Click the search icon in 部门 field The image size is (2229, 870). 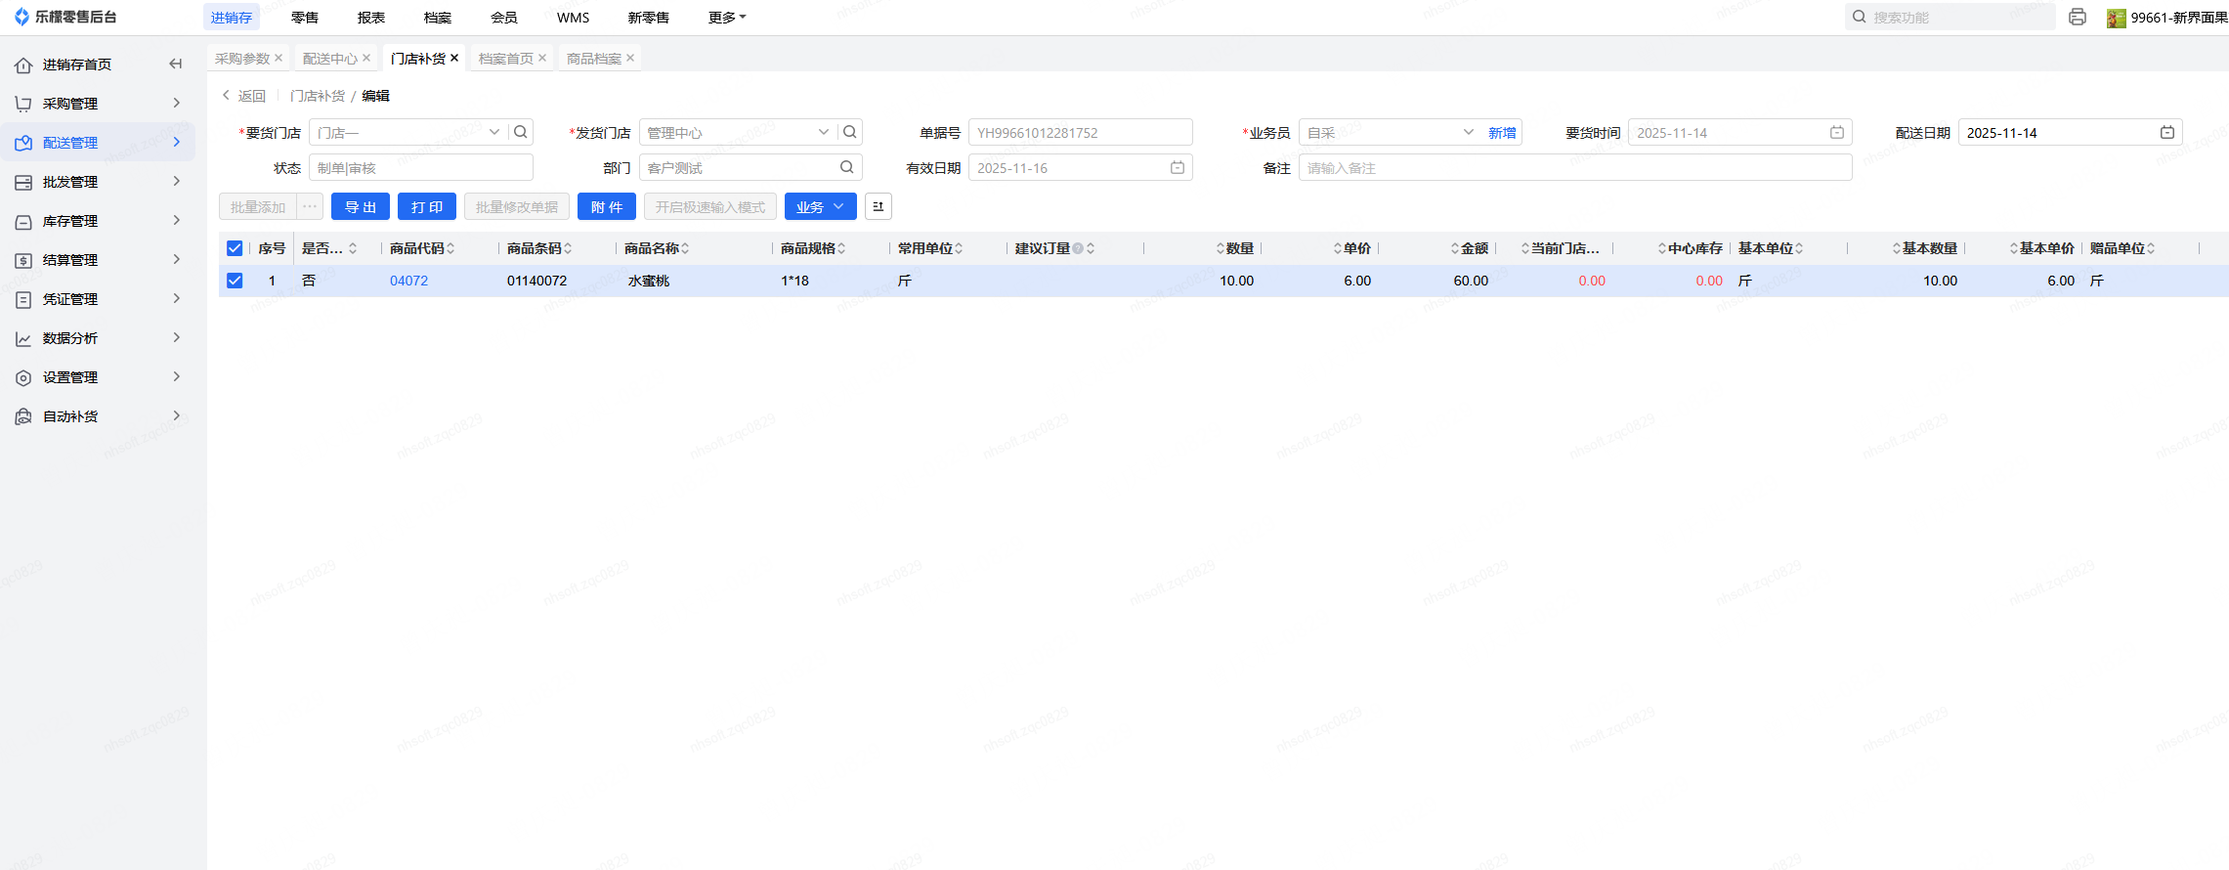pyautogui.click(x=846, y=167)
